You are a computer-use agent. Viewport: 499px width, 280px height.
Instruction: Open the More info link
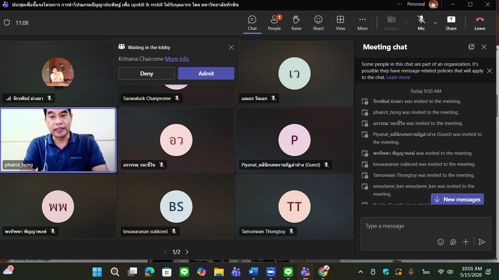pos(177,59)
